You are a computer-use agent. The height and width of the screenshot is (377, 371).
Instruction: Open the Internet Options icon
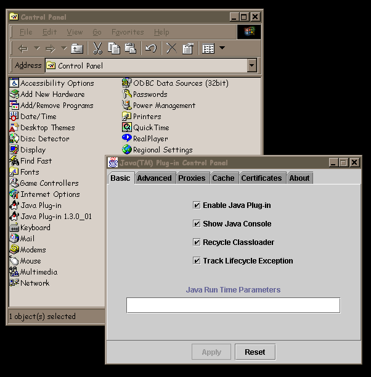tap(14, 194)
